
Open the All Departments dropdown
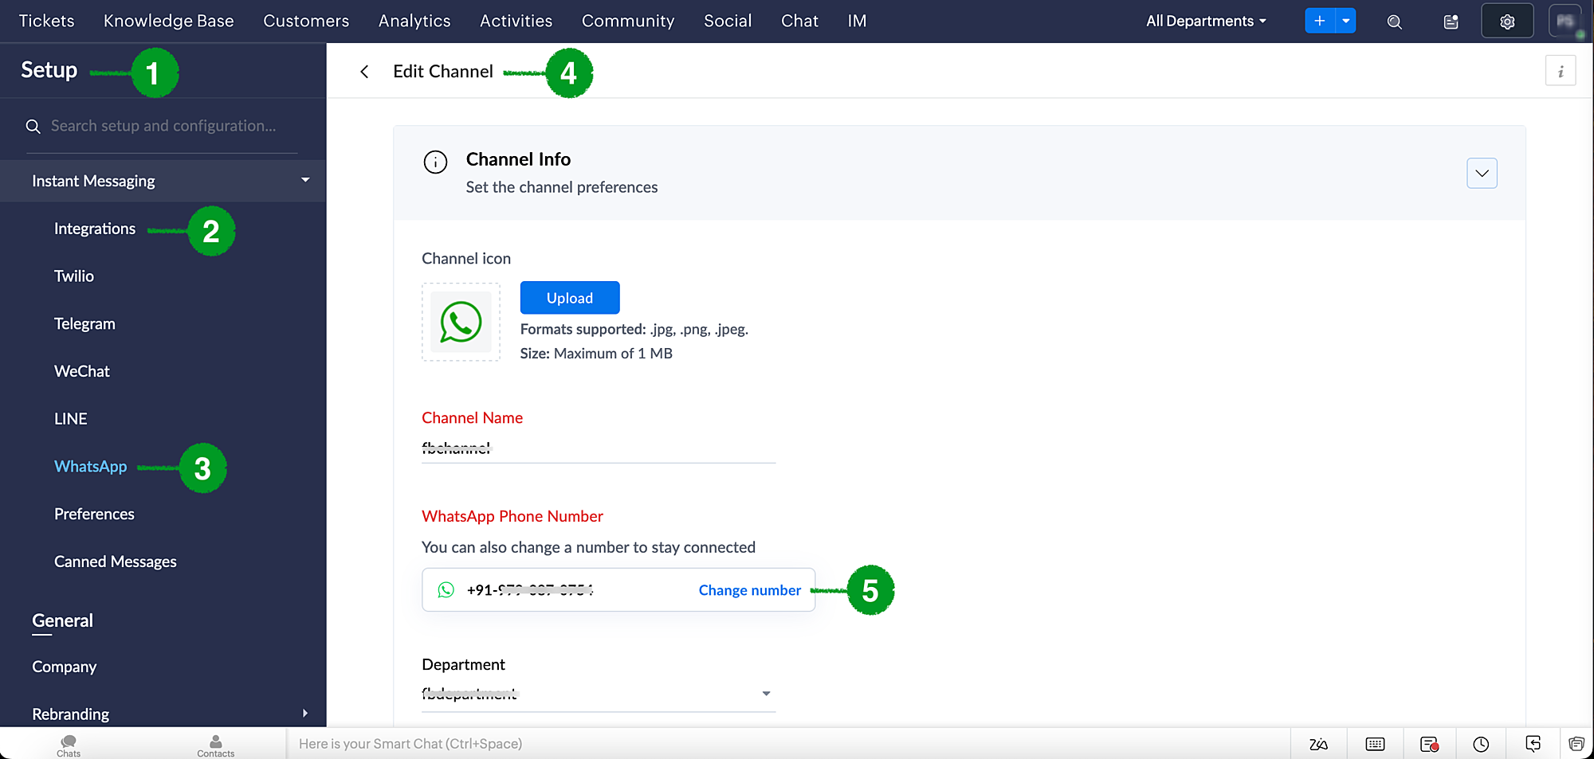click(x=1205, y=22)
